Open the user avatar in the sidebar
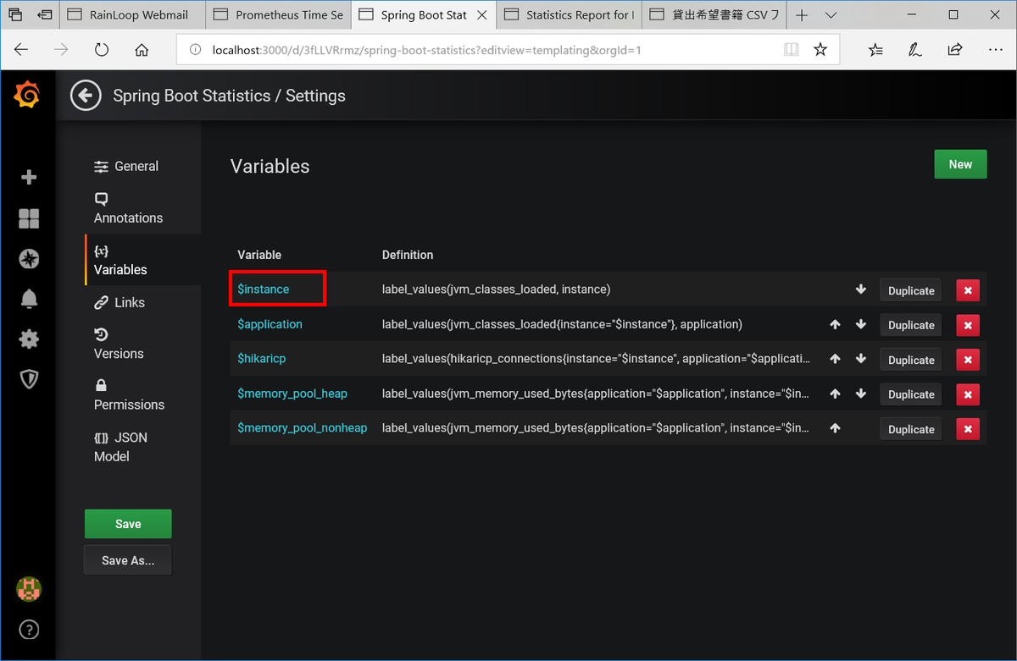 tap(29, 589)
